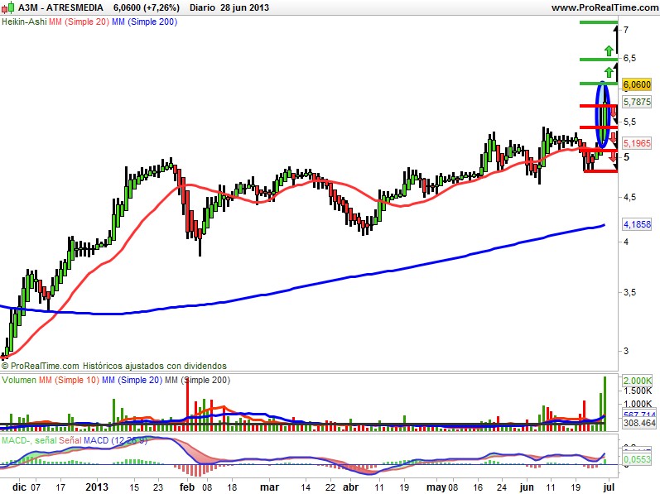The image size is (660, 494).
Task: Click the jul month label on time axis
Action: (x=609, y=487)
